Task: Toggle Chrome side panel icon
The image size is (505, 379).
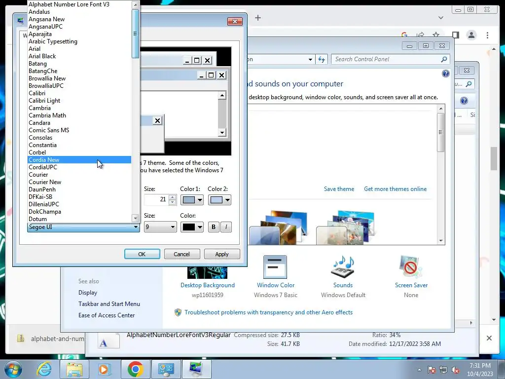Action: coord(455,35)
